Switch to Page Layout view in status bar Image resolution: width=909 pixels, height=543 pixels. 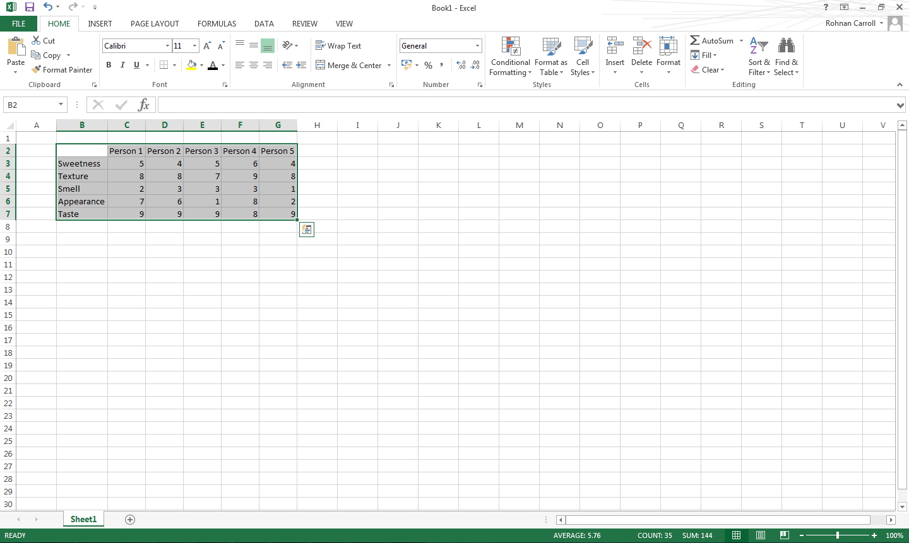coord(761,535)
